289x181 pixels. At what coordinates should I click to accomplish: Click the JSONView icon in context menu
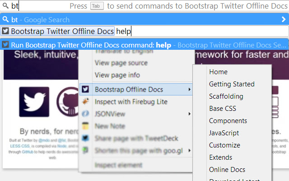(85, 114)
